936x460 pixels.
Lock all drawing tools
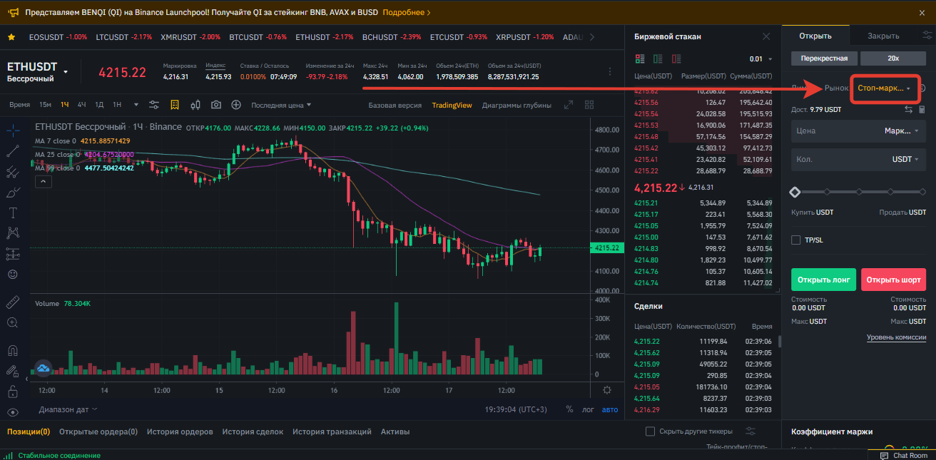13,392
